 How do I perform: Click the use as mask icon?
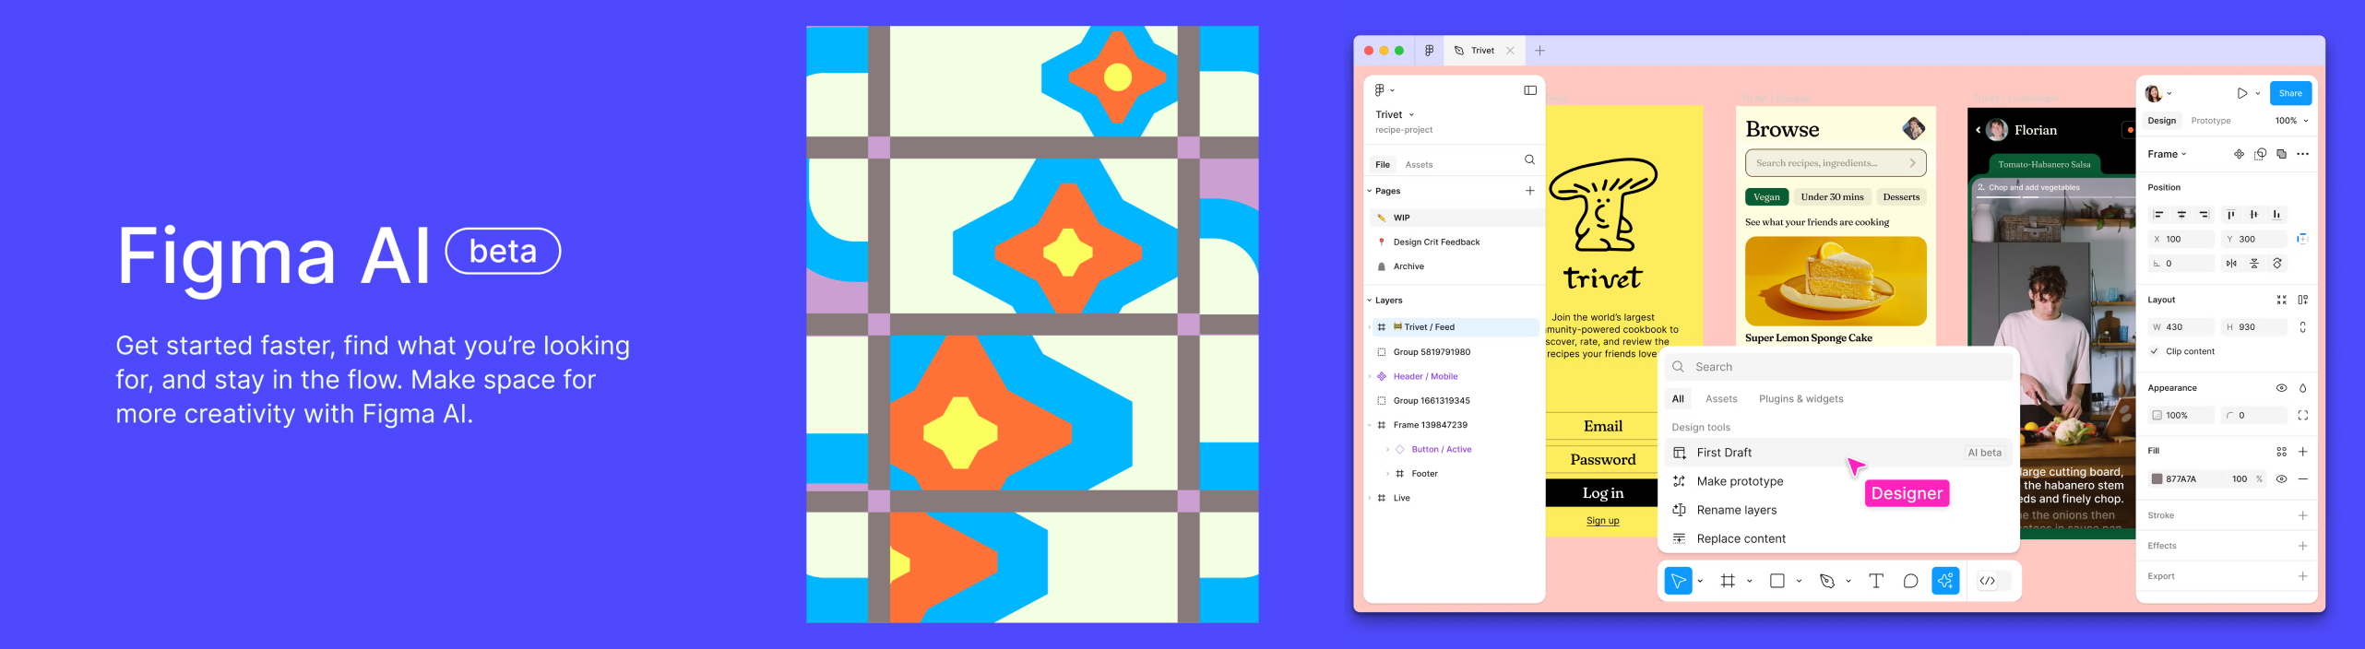(2260, 154)
